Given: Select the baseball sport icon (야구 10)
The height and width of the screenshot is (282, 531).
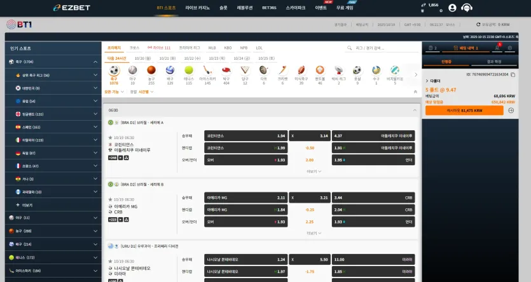Looking at the screenshot, I should point(133,70).
